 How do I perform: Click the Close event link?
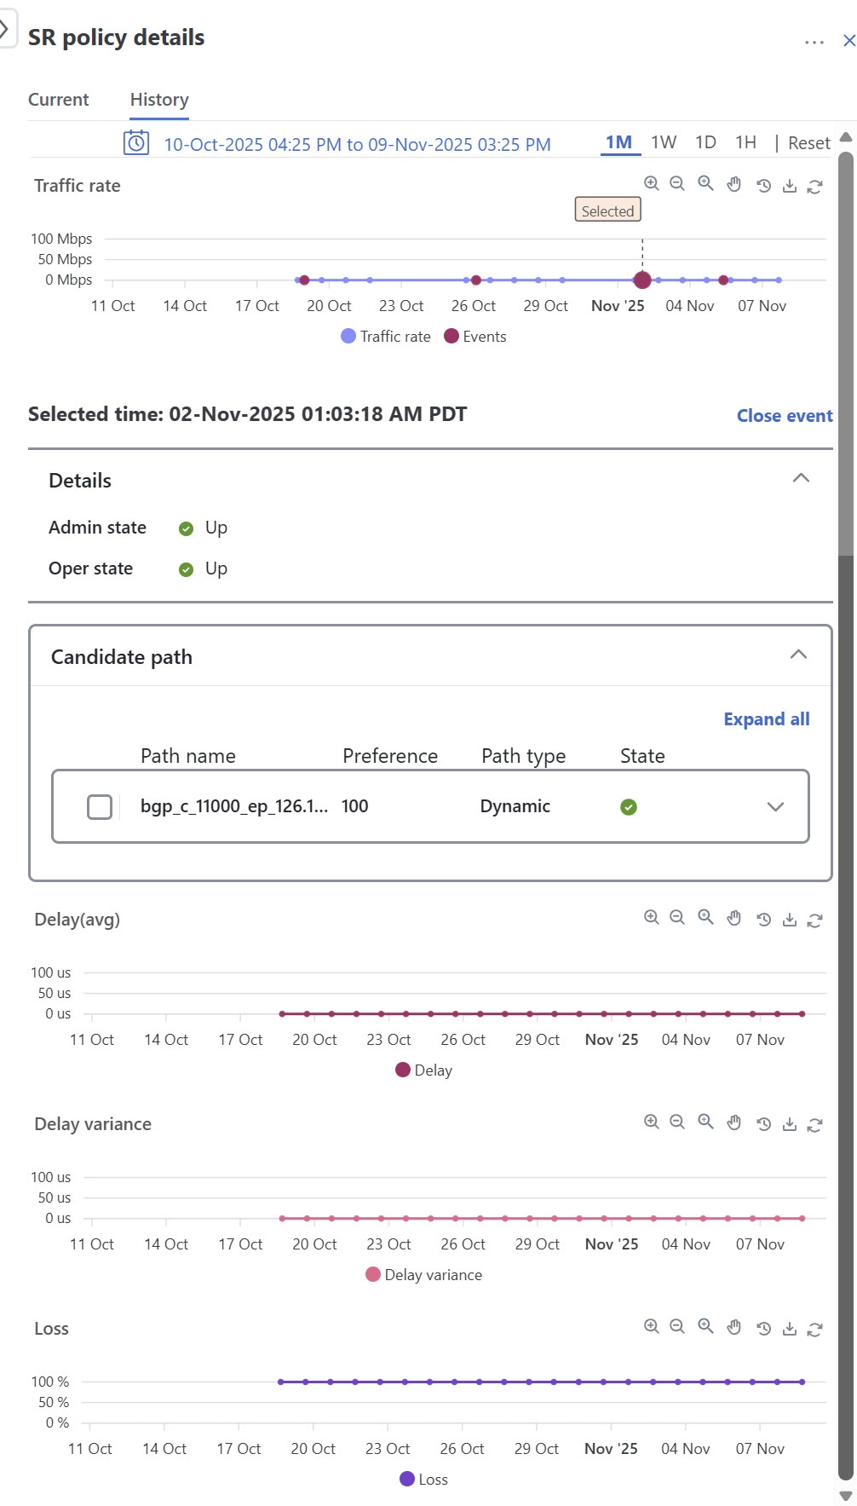coord(785,416)
